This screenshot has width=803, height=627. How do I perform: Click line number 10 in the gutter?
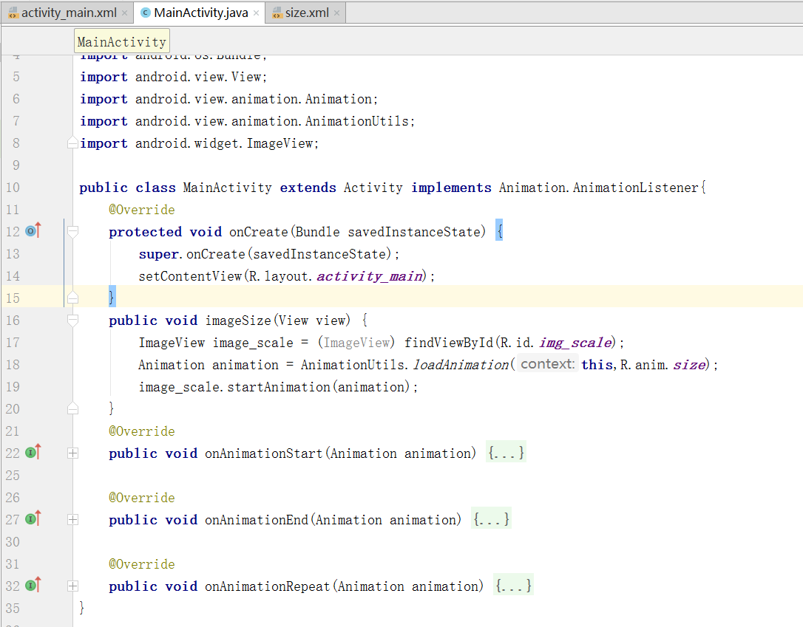13,188
